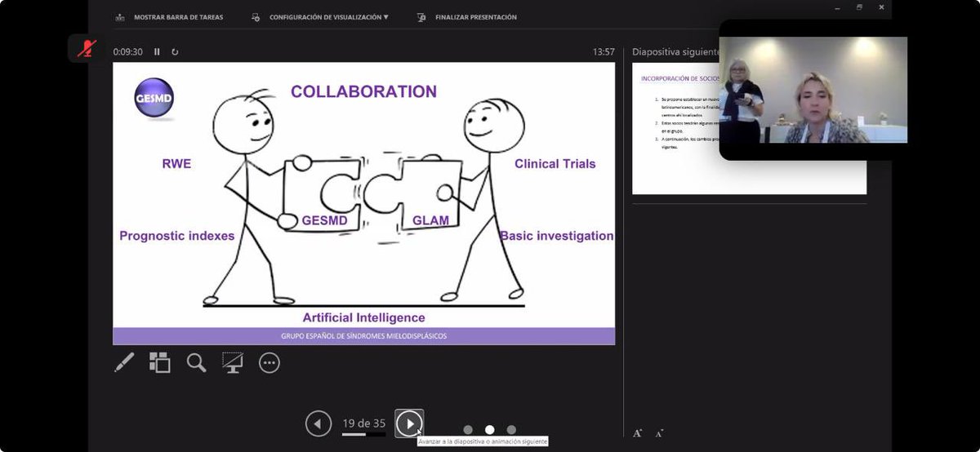Click the Diapositiva siguiente label

point(675,51)
